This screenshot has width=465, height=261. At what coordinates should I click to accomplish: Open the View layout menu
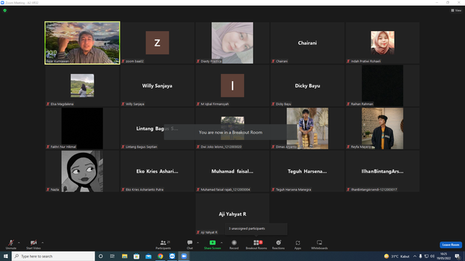456,10
